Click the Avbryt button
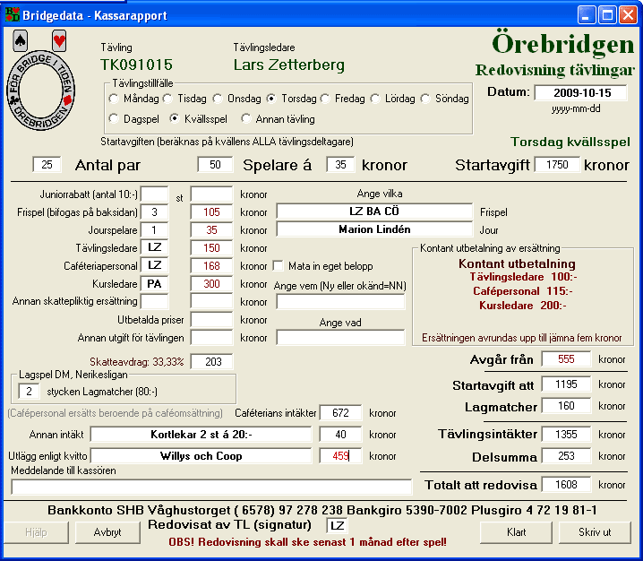Screen dimensions: 643x561 tap(108, 531)
